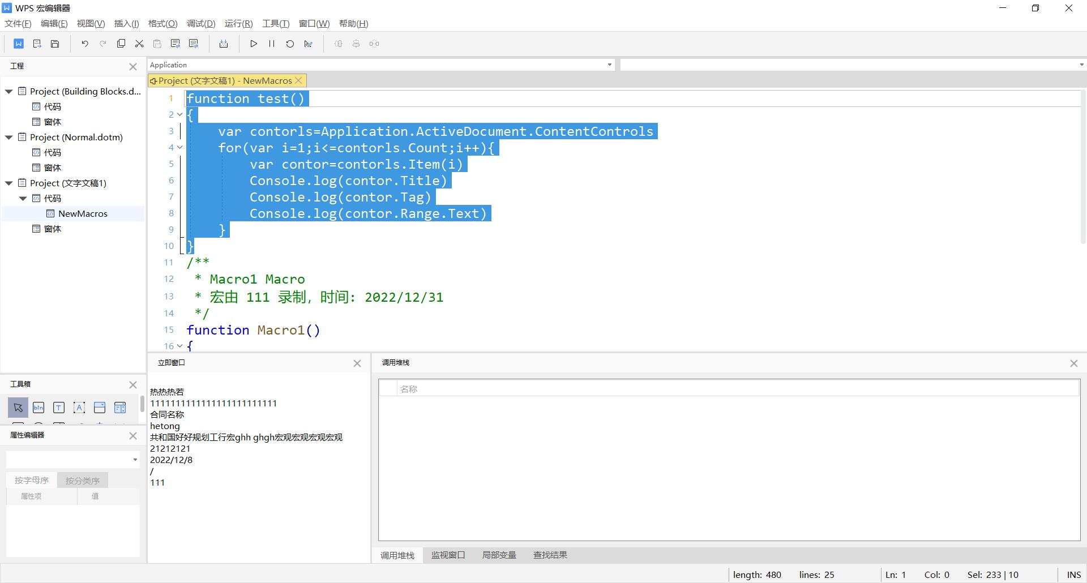Click the Copy icon in toolbar
Image resolution: width=1087 pixels, height=583 pixels.
tap(121, 44)
